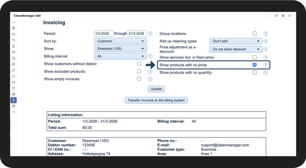Open the dashboard grid icon in sidebar
Image resolution: width=306 pixels, height=168 pixels.
(x=14, y=28)
